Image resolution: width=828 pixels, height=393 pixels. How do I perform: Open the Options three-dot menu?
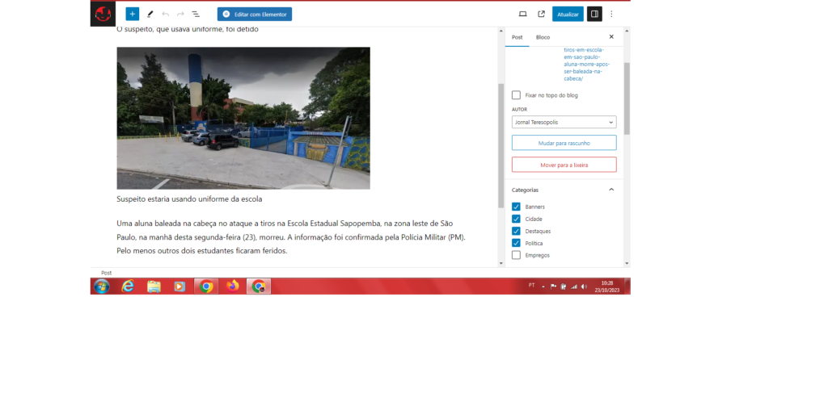(611, 14)
